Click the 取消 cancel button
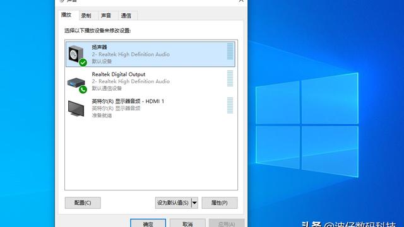 click(187, 223)
